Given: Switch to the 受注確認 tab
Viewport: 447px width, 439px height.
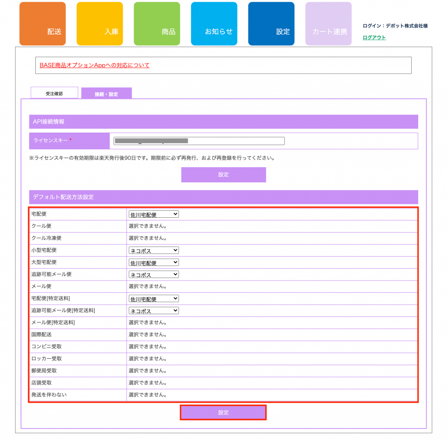Looking at the screenshot, I should coord(54,93).
